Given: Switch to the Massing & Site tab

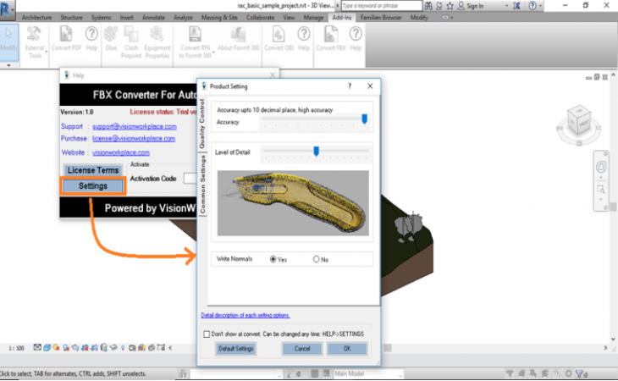Looking at the screenshot, I should coord(219,17).
